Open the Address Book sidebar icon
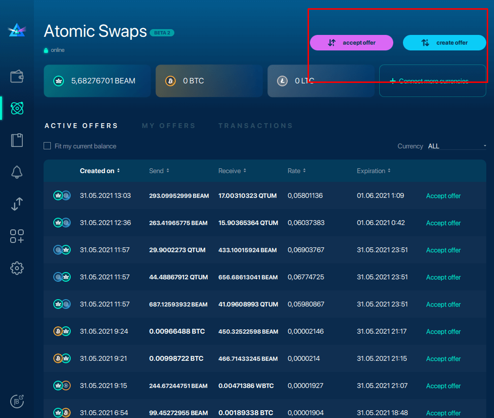Screen dimensions: 494x418 point(17,140)
